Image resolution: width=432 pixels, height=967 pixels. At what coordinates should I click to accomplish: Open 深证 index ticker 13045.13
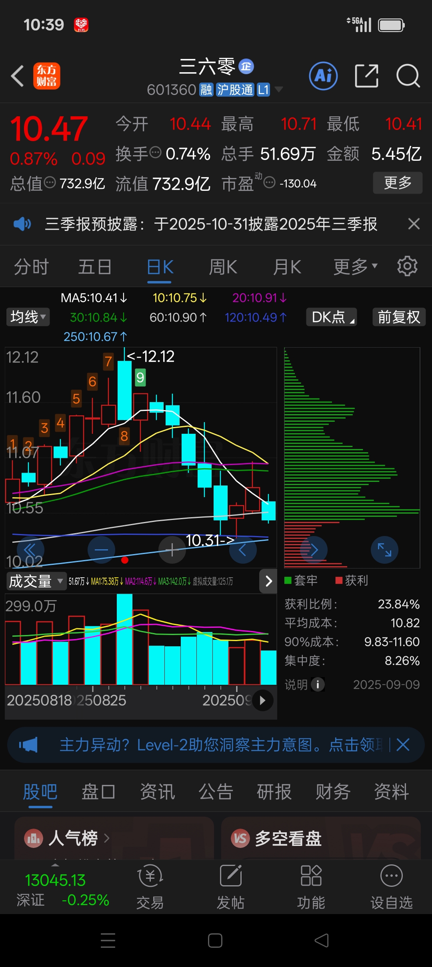point(63,890)
